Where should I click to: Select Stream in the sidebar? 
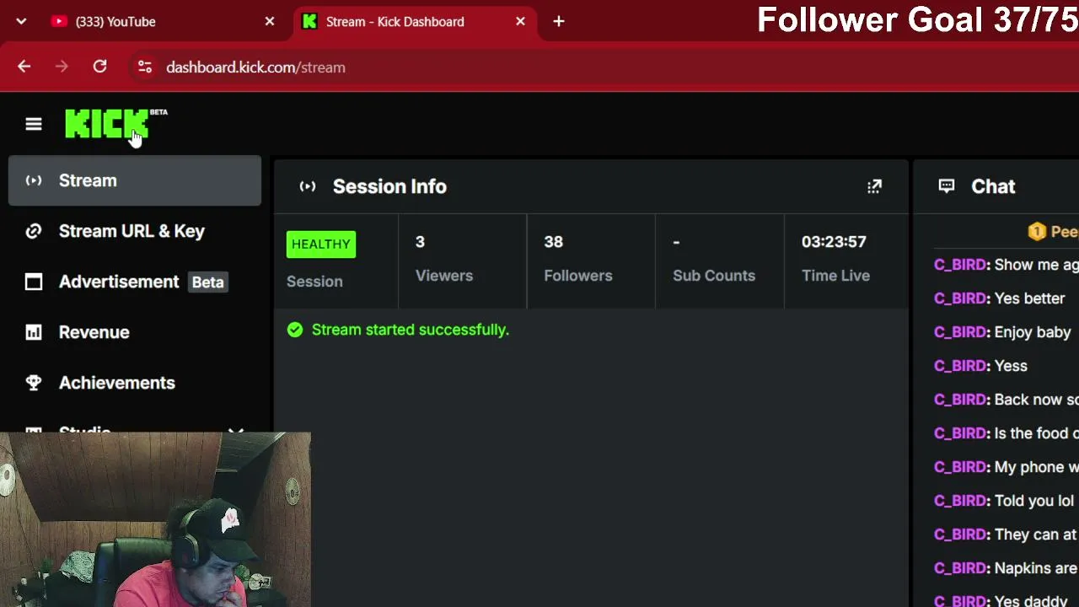[x=135, y=180]
